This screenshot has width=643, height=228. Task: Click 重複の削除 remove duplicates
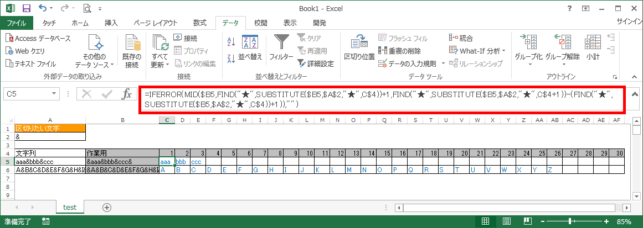[400, 51]
